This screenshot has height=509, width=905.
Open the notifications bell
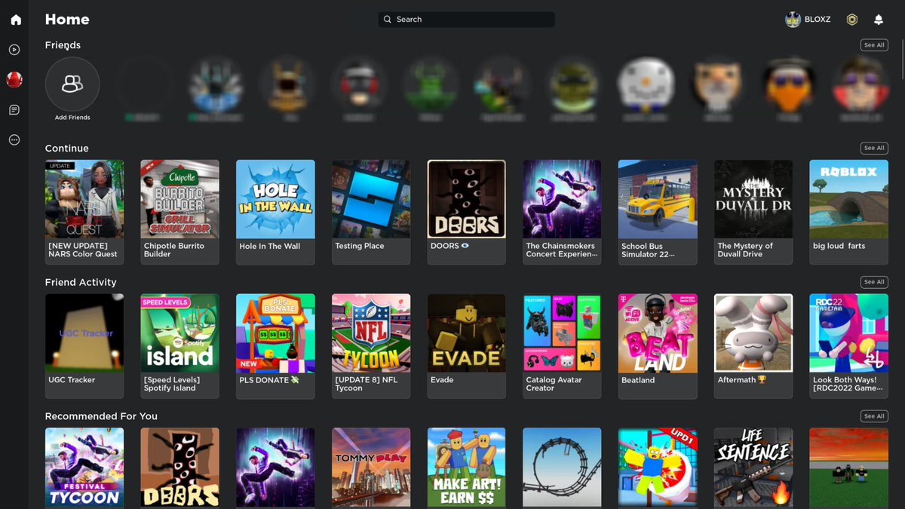coord(879,20)
